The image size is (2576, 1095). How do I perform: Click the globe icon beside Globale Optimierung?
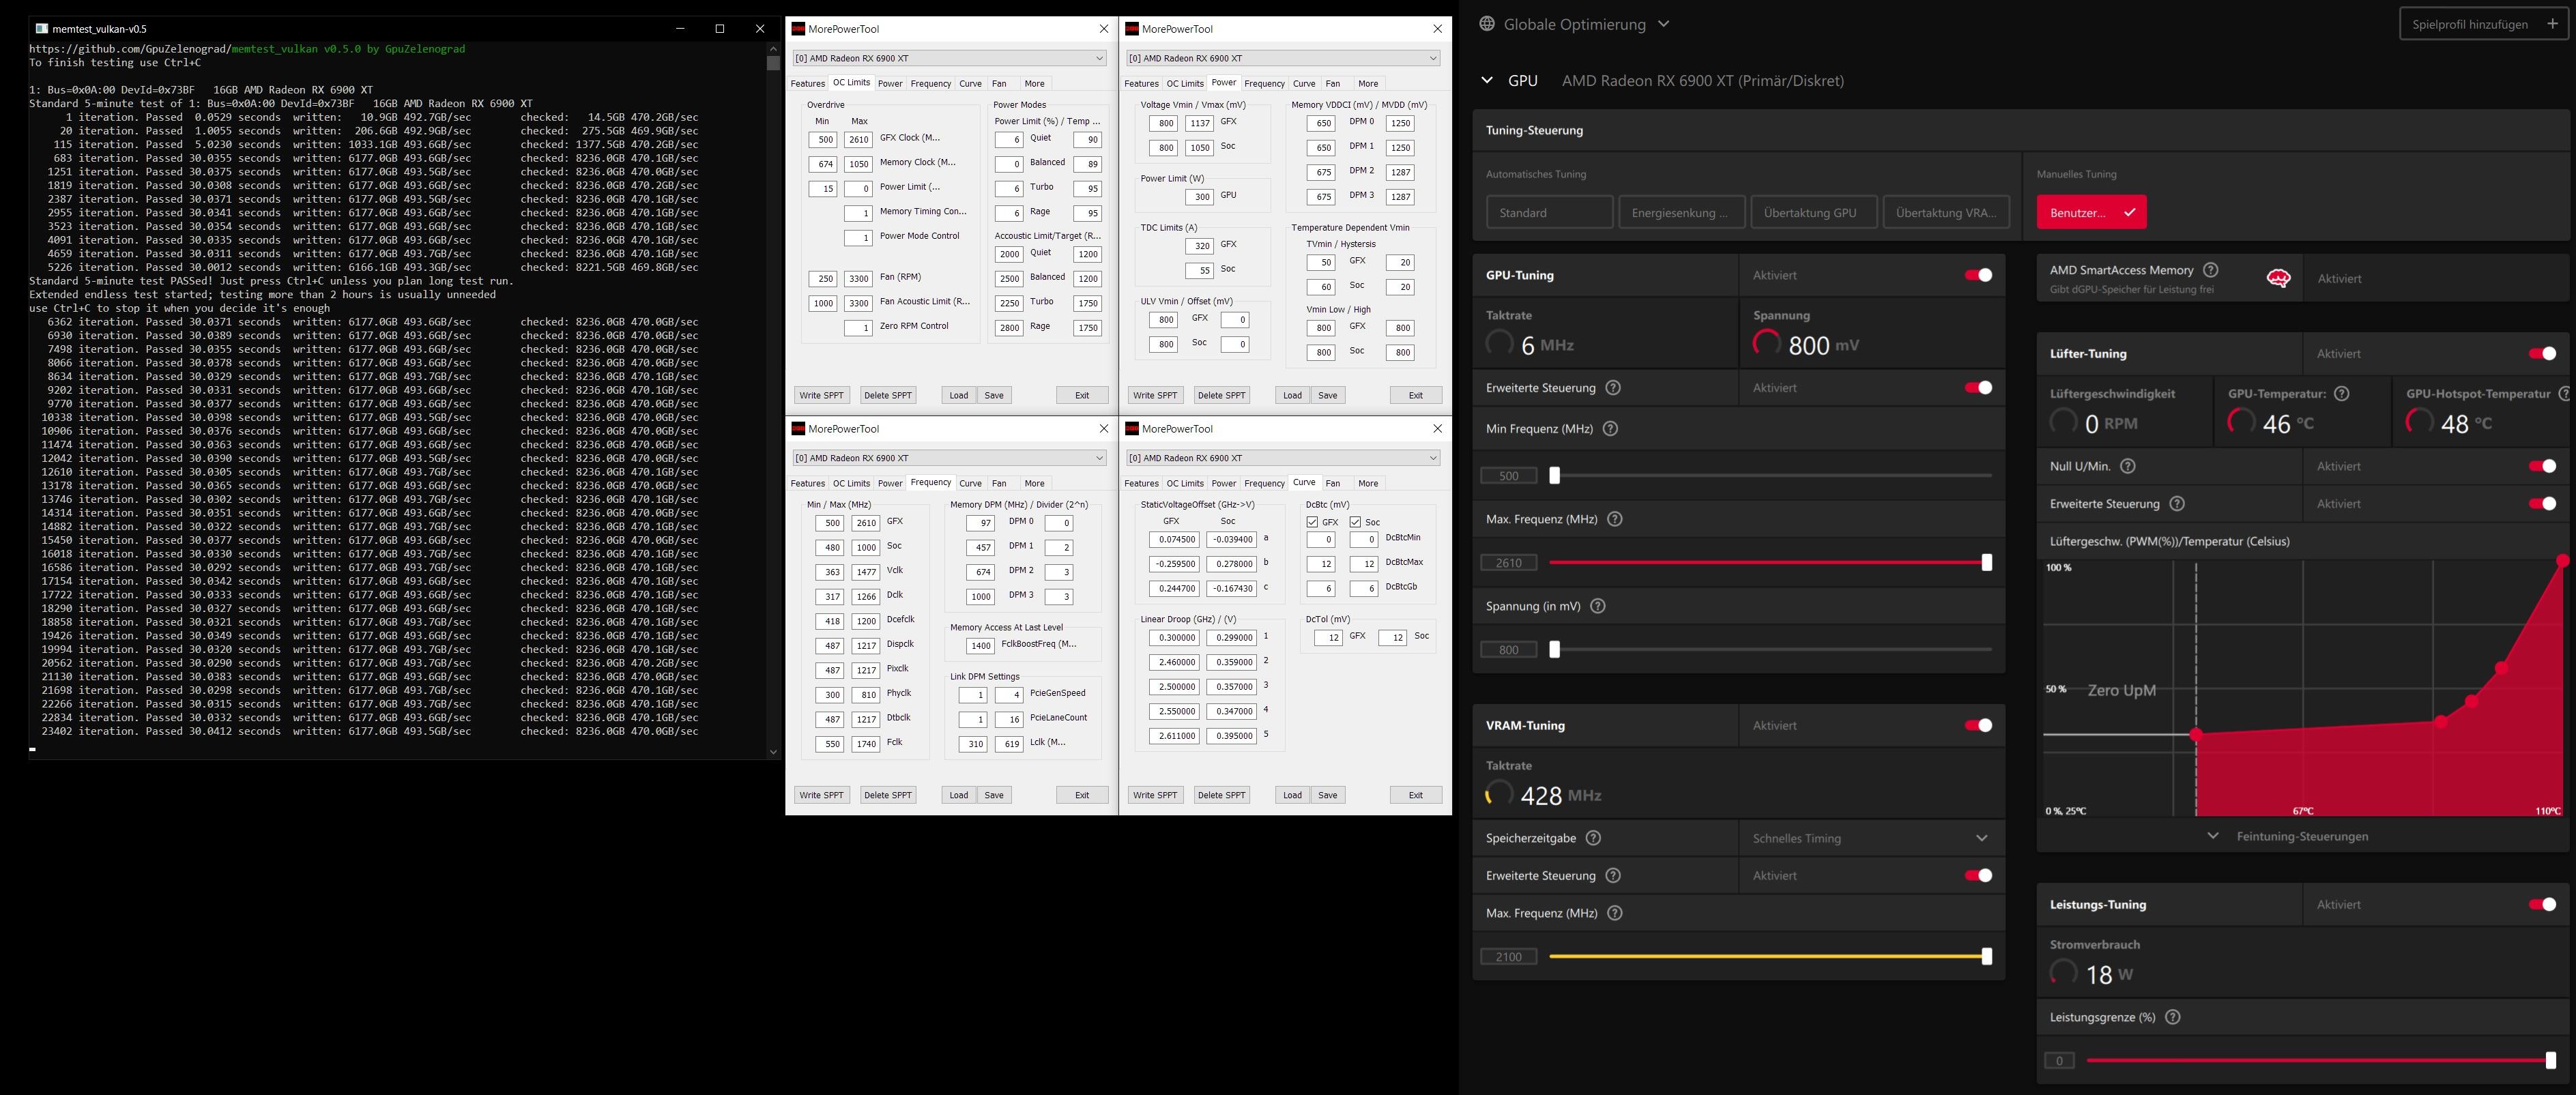[1487, 24]
